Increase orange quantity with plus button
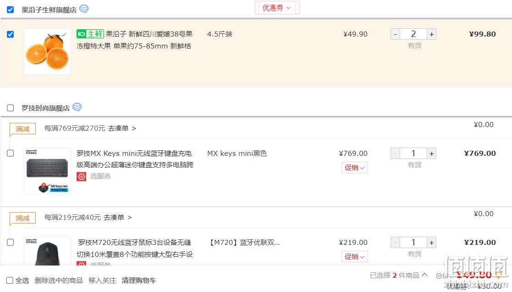The width and height of the screenshot is (512, 292). pos(431,34)
